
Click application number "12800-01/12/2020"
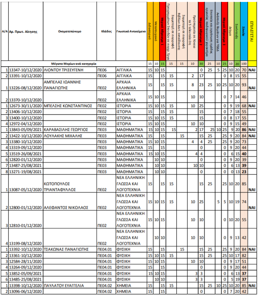point(25,208)
